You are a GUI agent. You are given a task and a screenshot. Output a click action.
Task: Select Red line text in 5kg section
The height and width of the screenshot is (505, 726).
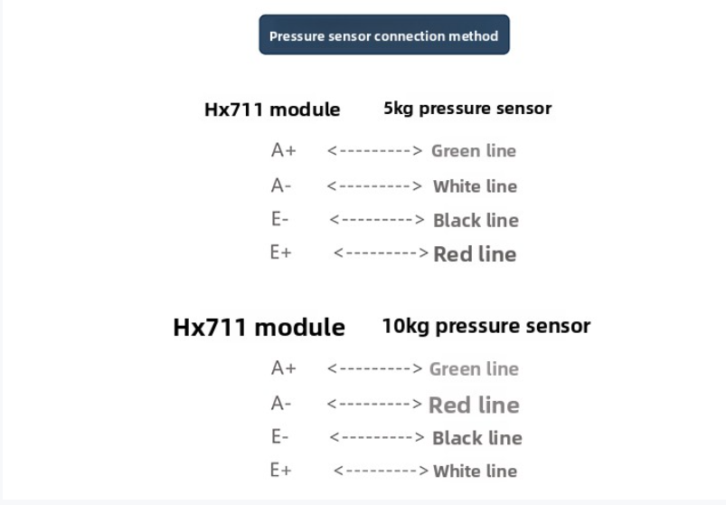tap(475, 254)
